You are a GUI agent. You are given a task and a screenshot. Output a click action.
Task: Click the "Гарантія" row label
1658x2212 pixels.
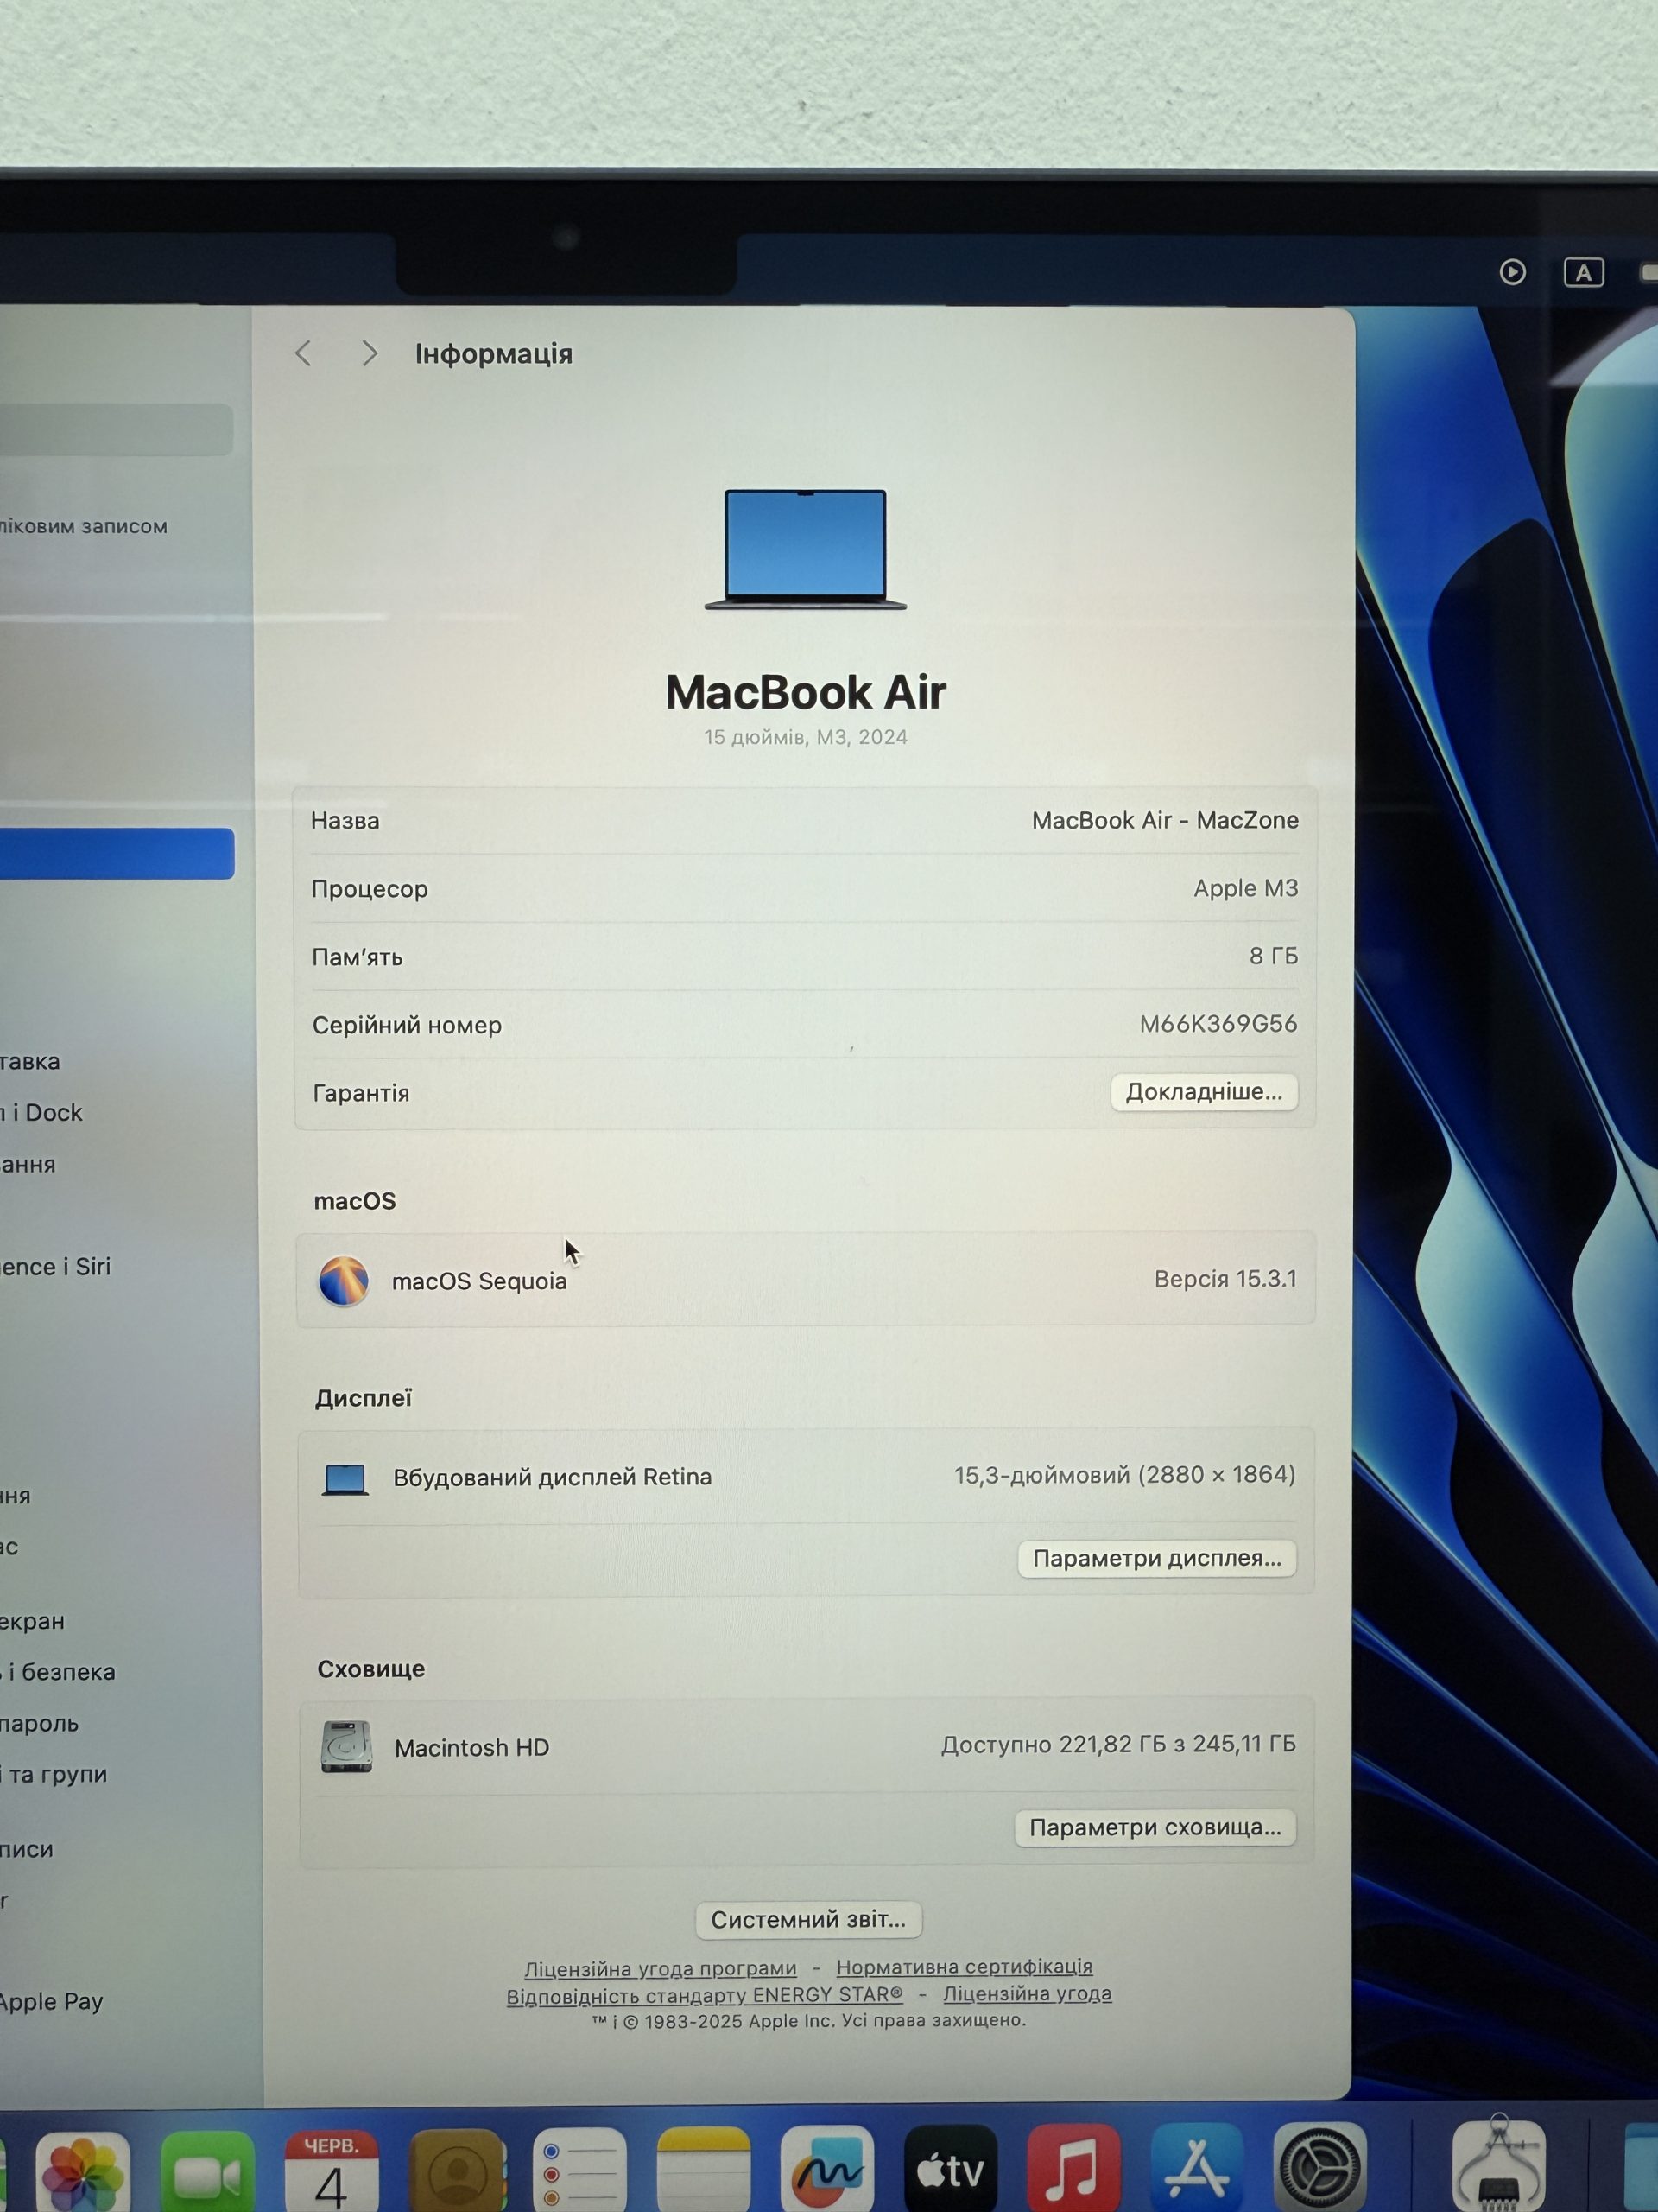click(x=361, y=1093)
